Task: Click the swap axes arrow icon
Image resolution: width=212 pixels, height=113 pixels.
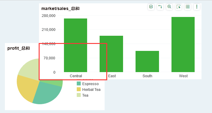Action: [160, 7]
